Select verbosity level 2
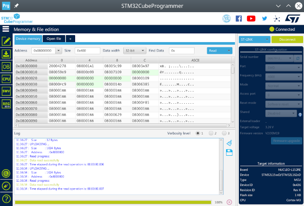The image size is (304, 206). click(x=211, y=133)
